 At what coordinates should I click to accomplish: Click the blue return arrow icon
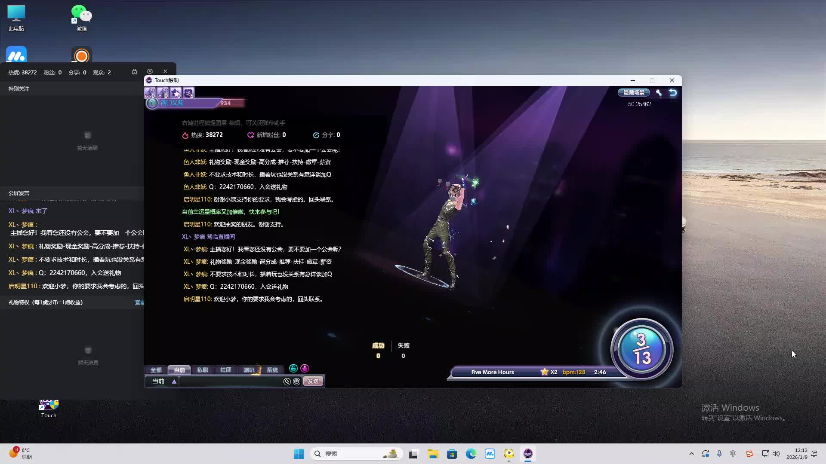coord(673,93)
